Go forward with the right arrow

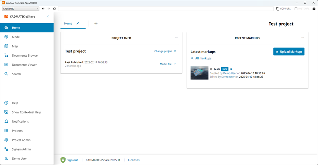tap(49, 9)
